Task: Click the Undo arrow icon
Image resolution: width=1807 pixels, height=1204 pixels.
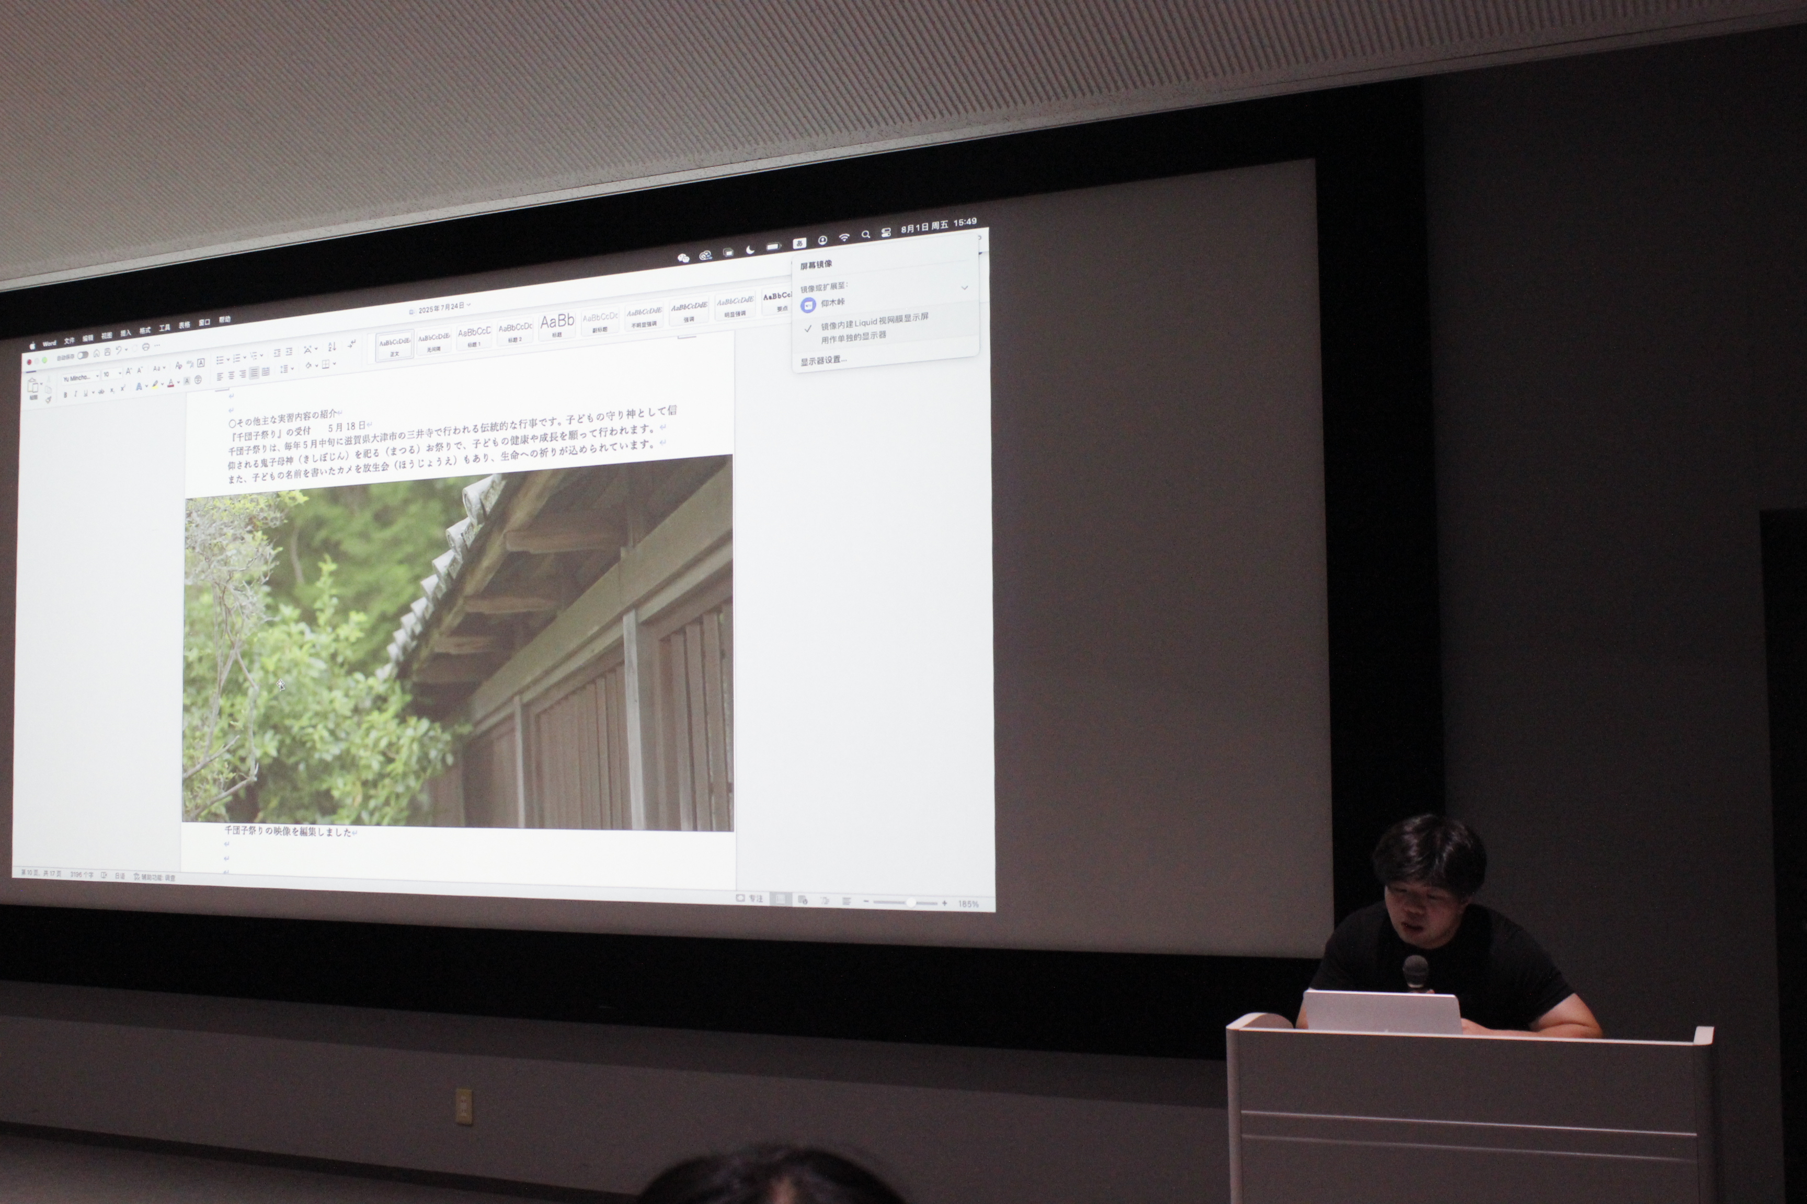Action: (119, 350)
